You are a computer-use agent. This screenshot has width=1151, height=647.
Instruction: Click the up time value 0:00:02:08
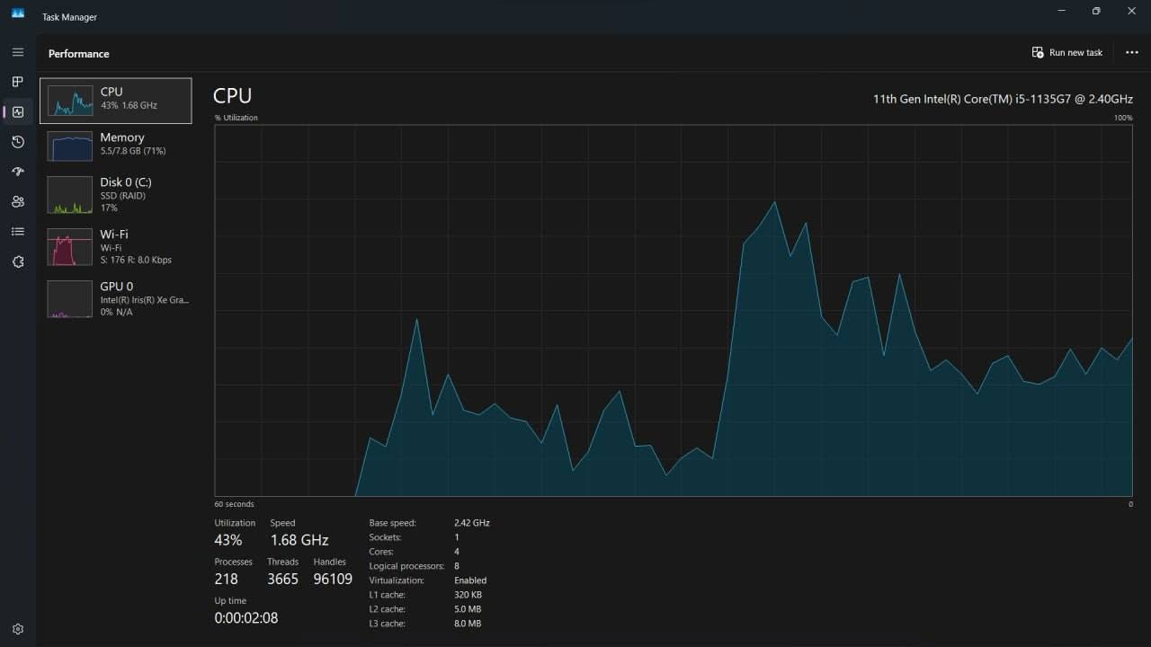click(x=246, y=618)
